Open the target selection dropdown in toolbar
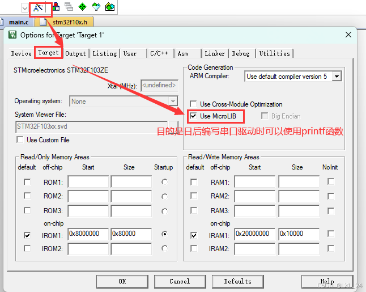This screenshot has width=366, height=292. (x=25, y=8)
